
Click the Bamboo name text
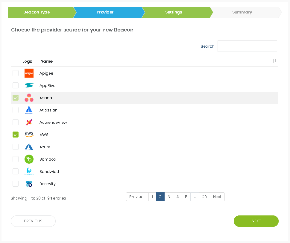48,159
